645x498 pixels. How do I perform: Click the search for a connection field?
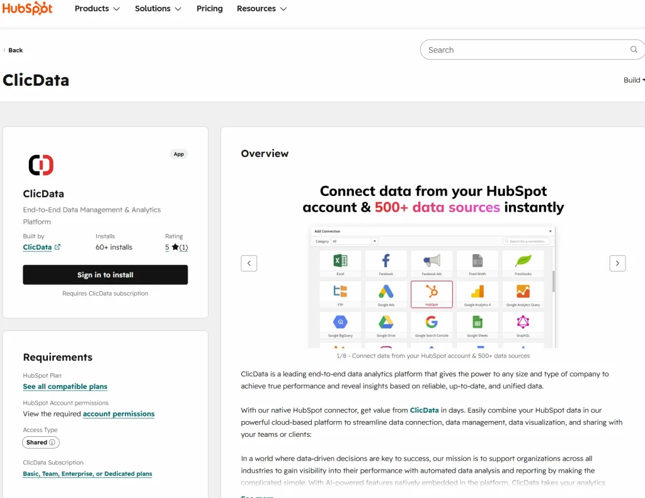[x=527, y=241]
